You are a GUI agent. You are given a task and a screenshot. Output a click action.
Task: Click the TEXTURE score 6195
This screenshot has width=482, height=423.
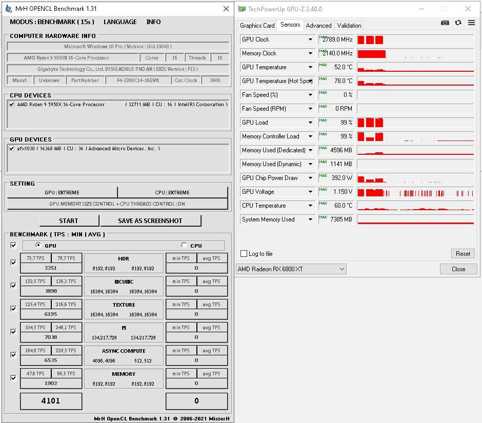51,314
